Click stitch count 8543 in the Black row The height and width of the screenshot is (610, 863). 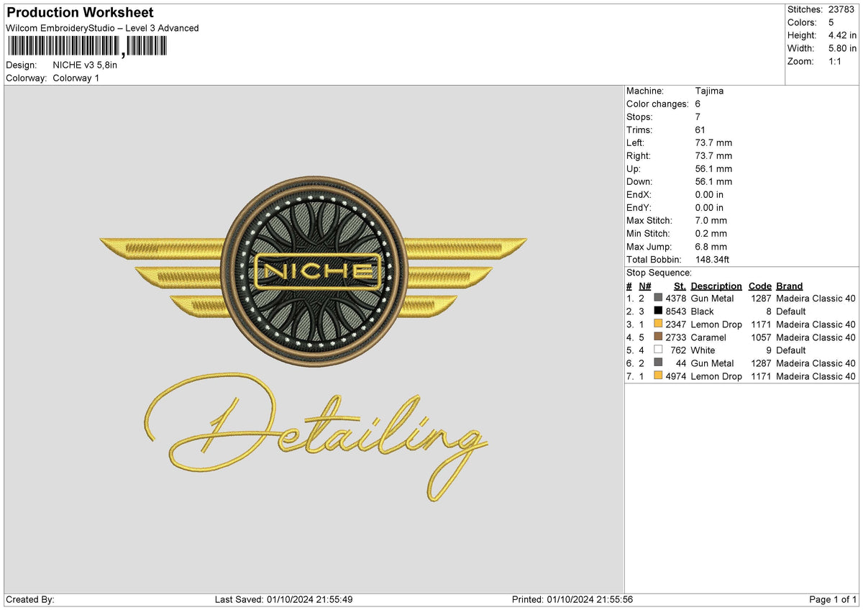tap(675, 311)
